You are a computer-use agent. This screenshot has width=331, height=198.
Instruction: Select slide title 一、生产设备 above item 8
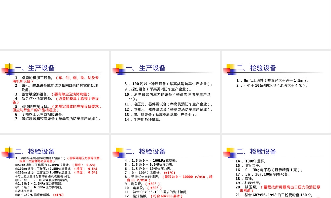(x=146, y=68)
